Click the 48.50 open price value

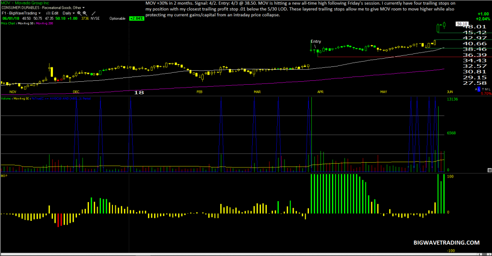[x=26, y=19]
